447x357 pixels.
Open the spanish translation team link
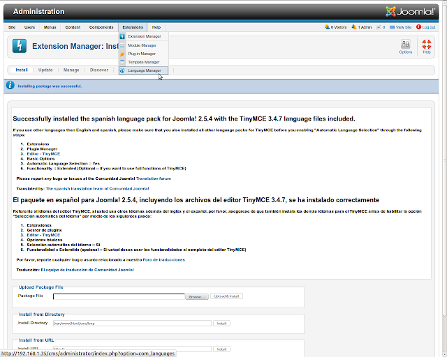[97, 188]
